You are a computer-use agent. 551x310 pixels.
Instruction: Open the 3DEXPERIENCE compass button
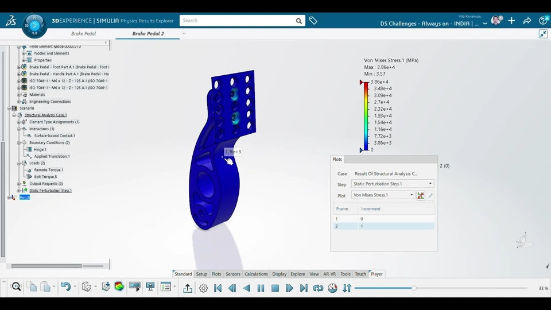(x=34, y=25)
